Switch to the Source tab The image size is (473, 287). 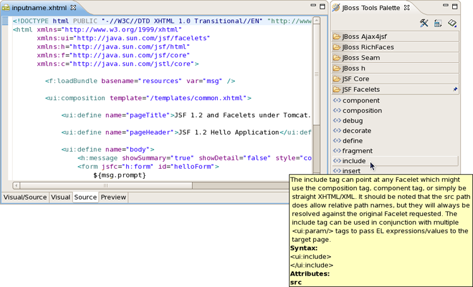(x=85, y=197)
